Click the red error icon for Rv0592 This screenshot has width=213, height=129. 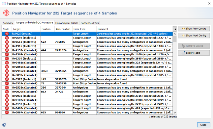pyautogui.click(x=7, y=38)
